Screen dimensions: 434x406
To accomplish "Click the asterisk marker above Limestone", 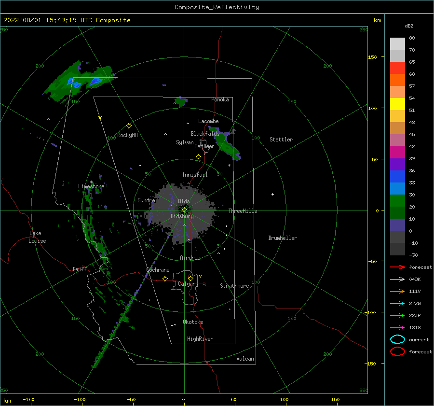I will point(91,182).
